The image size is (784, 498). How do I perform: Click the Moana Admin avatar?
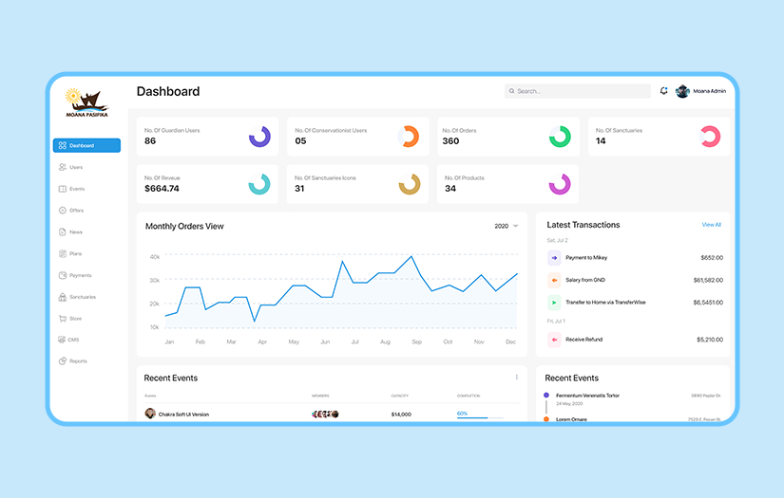pos(682,91)
